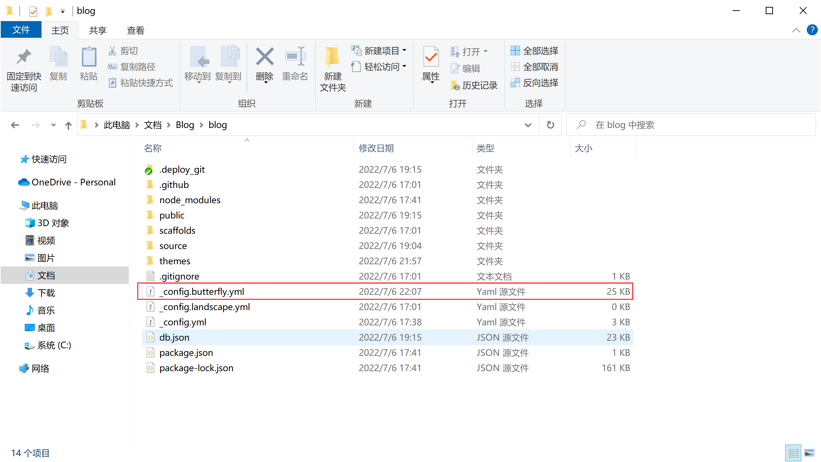821x462 pixels.
Task: Open the View (查看) ribbon tab
Action: point(135,31)
